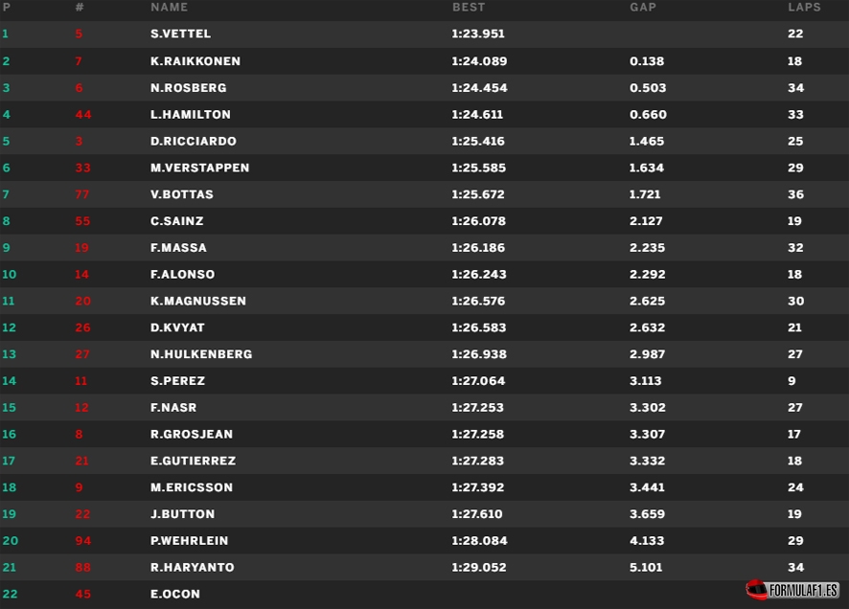The width and height of the screenshot is (849, 609).
Task: Click L.HAMILTON in the name column
Action: 190,115
